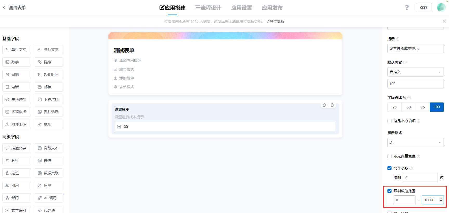The width and height of the screenshot is (449, 213).
Task: Add a description text field (描述文字)
Action: pos(17,148)
